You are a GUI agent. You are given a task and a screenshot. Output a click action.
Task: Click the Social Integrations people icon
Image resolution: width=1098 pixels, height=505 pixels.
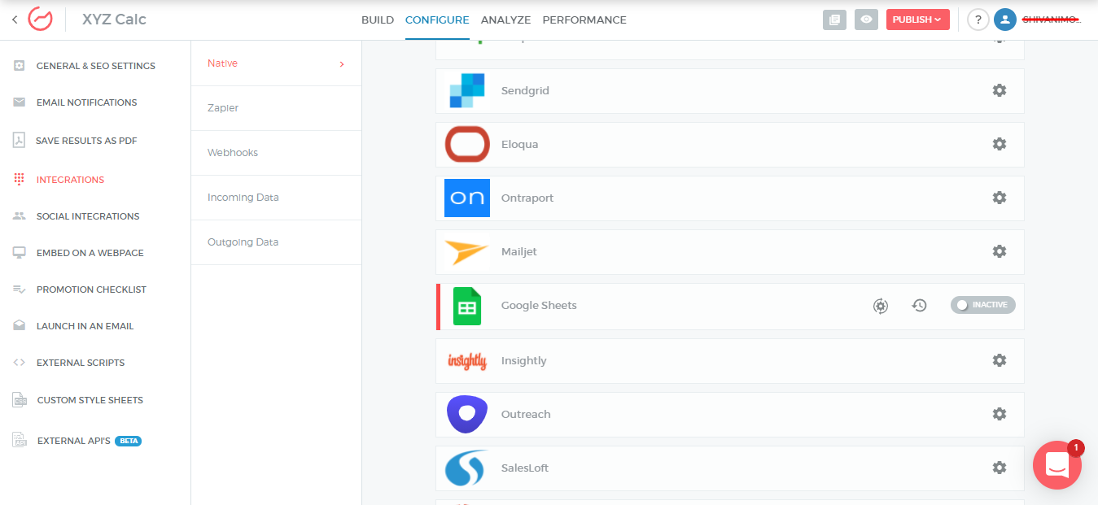[20, 216]
